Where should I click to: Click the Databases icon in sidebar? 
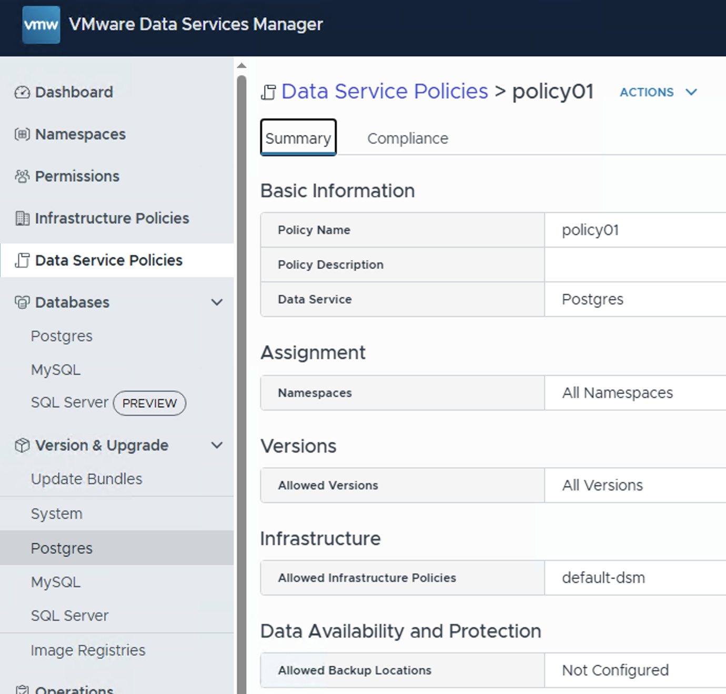(x=22, y=302)
